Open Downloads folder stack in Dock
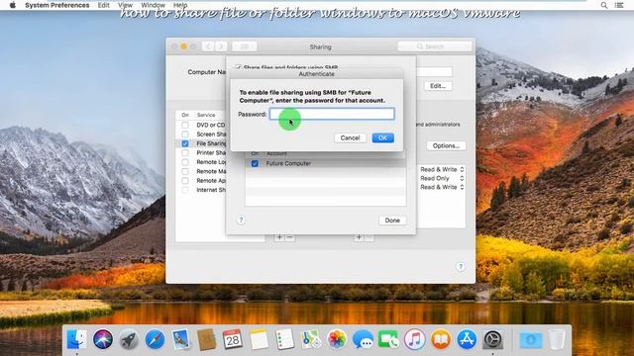This screenshot has height=356, width=634. click(531, 339)
